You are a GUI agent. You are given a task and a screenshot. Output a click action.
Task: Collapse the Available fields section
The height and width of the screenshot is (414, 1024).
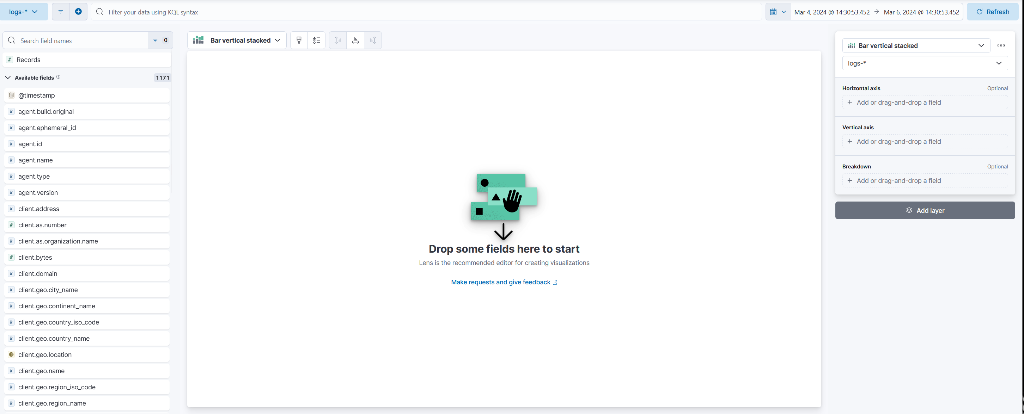[8, 78]
